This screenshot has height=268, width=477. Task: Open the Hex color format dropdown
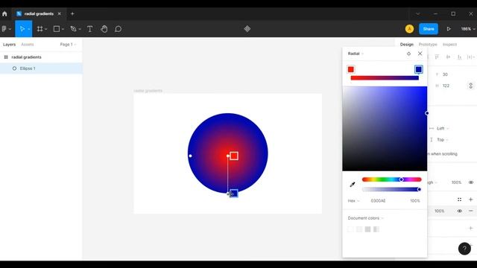353,201
